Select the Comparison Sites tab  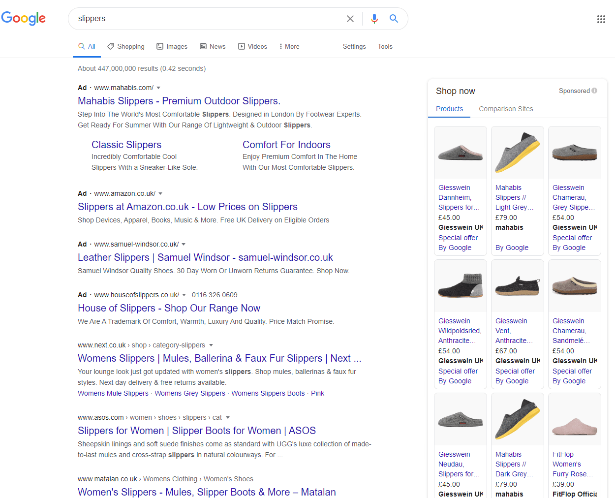tap(506, 109)
